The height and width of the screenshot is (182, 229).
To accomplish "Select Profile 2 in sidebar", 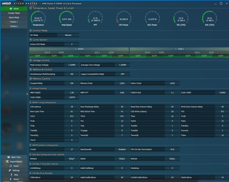I will tap(14, 26).
